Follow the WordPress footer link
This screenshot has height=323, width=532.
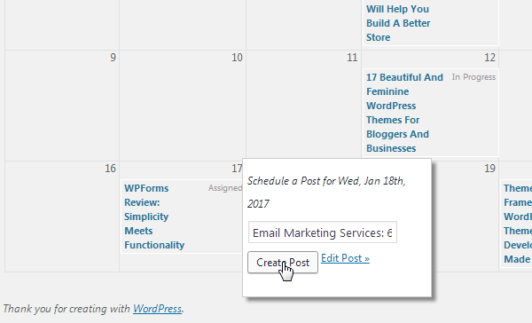point(158,309)
